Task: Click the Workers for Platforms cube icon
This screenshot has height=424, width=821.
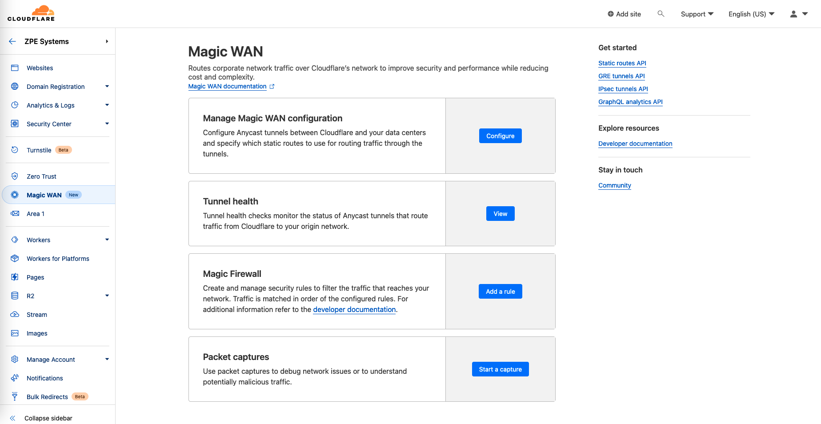Action: [15, 259]
